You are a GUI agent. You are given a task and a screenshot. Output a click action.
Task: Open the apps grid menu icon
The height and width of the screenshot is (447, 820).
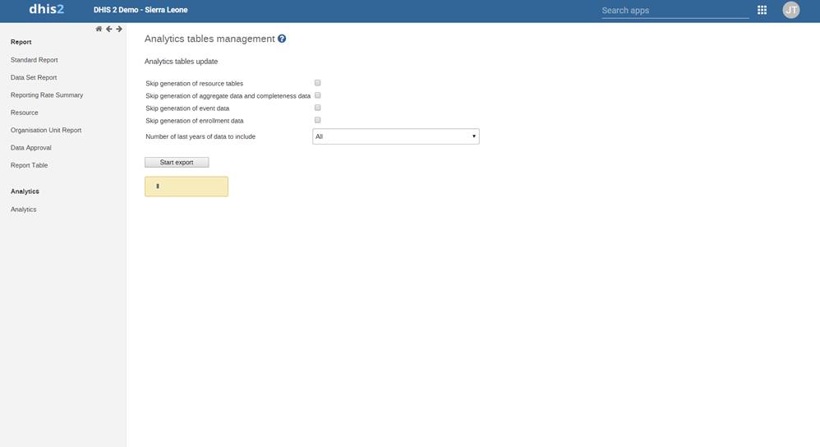(x=762, y=10)
